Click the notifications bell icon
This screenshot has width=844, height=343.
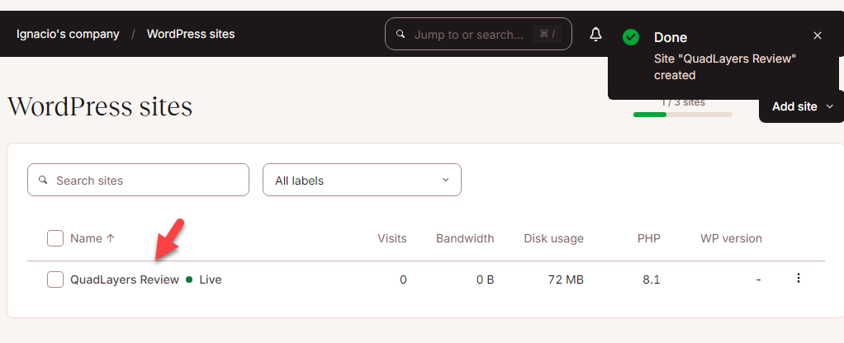pos(595,35)
